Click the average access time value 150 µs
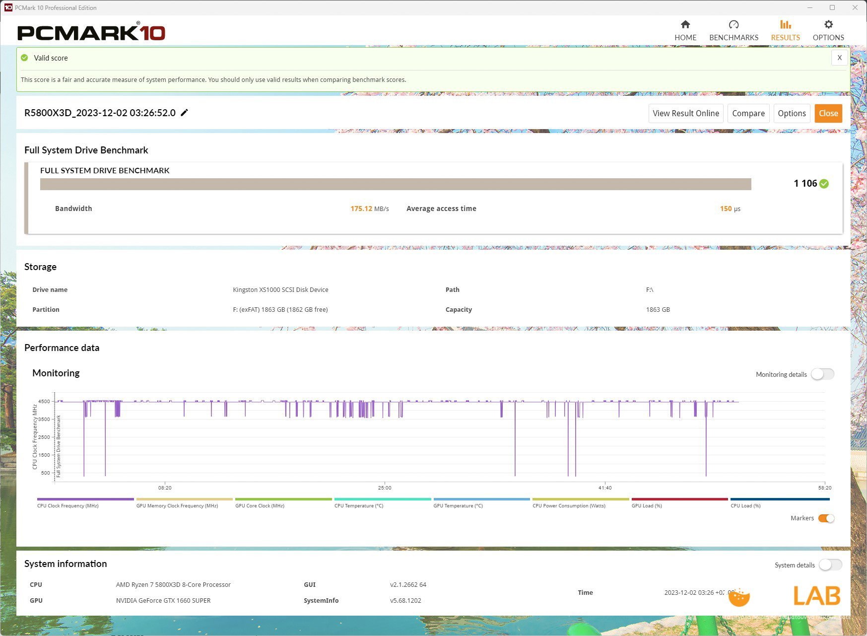 [x=730, y=209]
